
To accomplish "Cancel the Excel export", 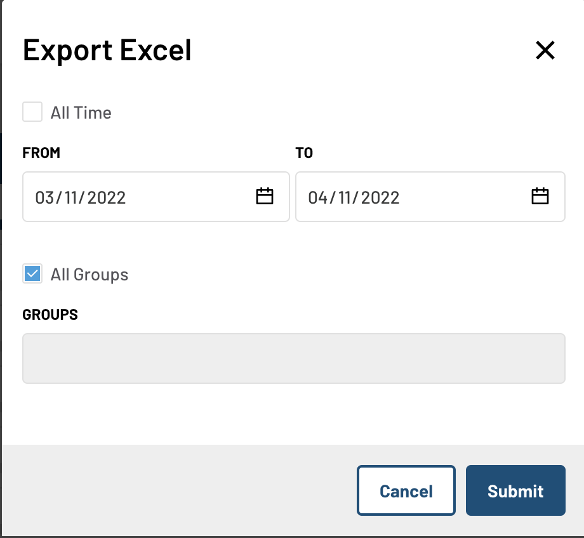I will tap(406, 490).
